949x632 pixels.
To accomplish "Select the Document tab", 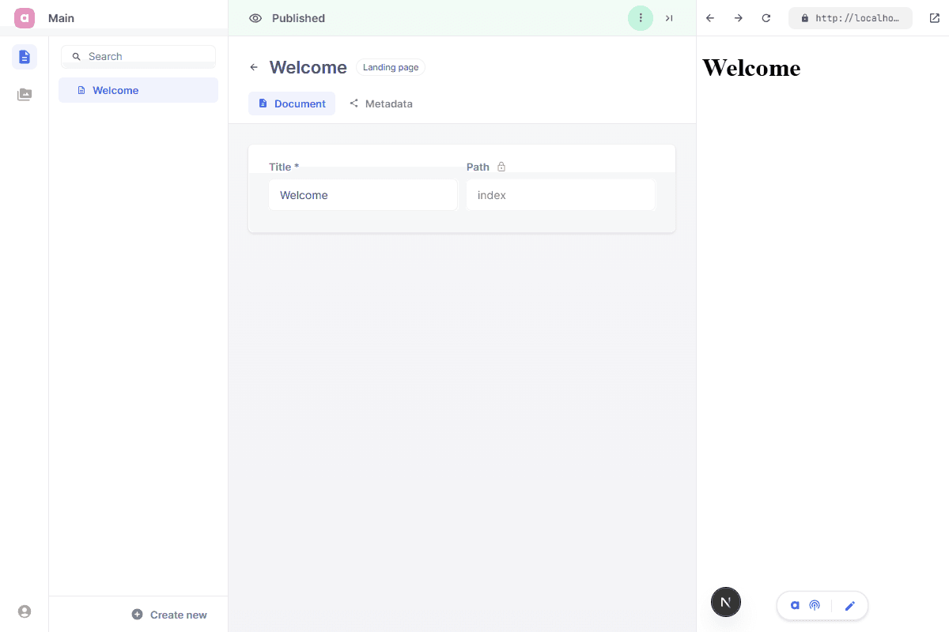I will point(292,103).
